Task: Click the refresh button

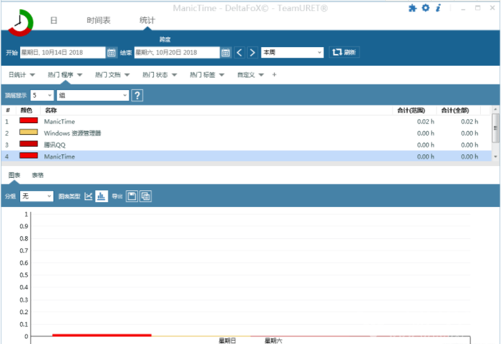Action: (344, 53)
